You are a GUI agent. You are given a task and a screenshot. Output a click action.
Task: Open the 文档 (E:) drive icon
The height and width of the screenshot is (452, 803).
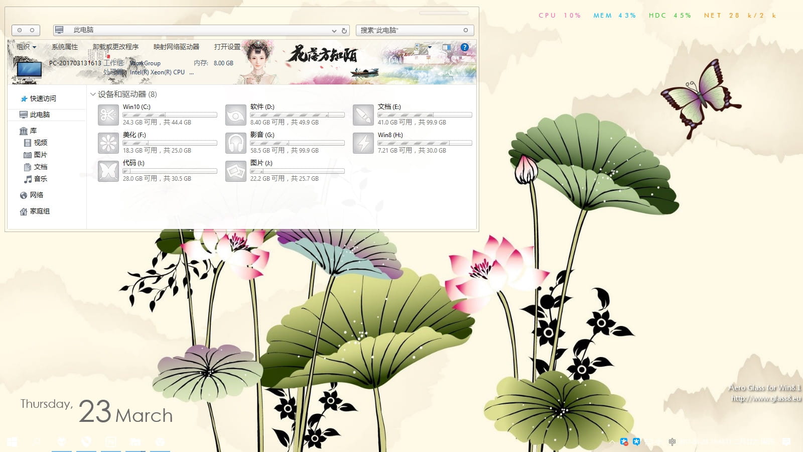[363, 115]
